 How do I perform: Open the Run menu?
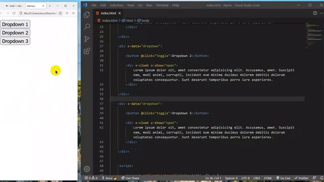click(x=149, y=6)
